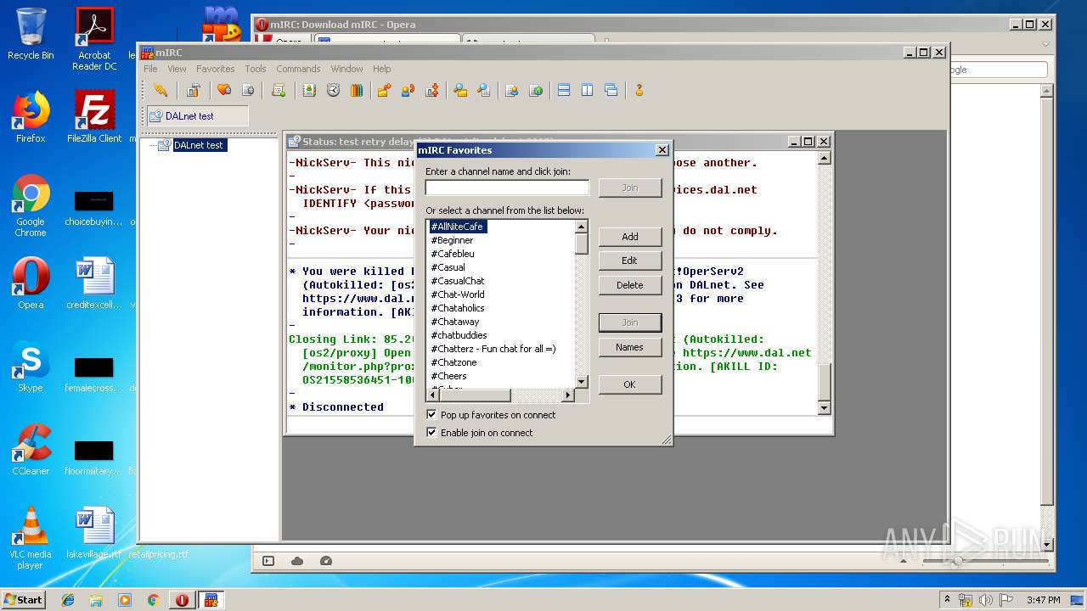Toggle Pop up favorites on connect checkbox
This screenshot has height=611, width=1087.
pos(431,415)
